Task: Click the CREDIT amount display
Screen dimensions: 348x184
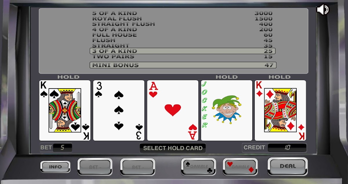Action: [x=287, y=147]
